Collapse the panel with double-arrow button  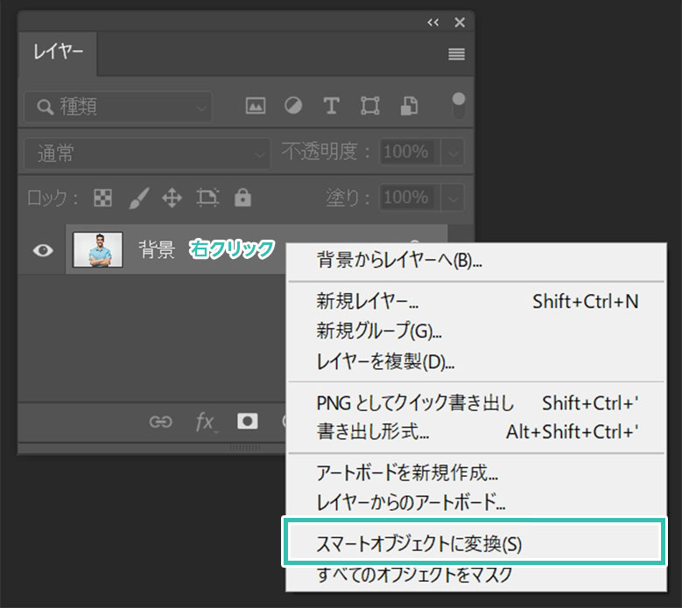433,23
